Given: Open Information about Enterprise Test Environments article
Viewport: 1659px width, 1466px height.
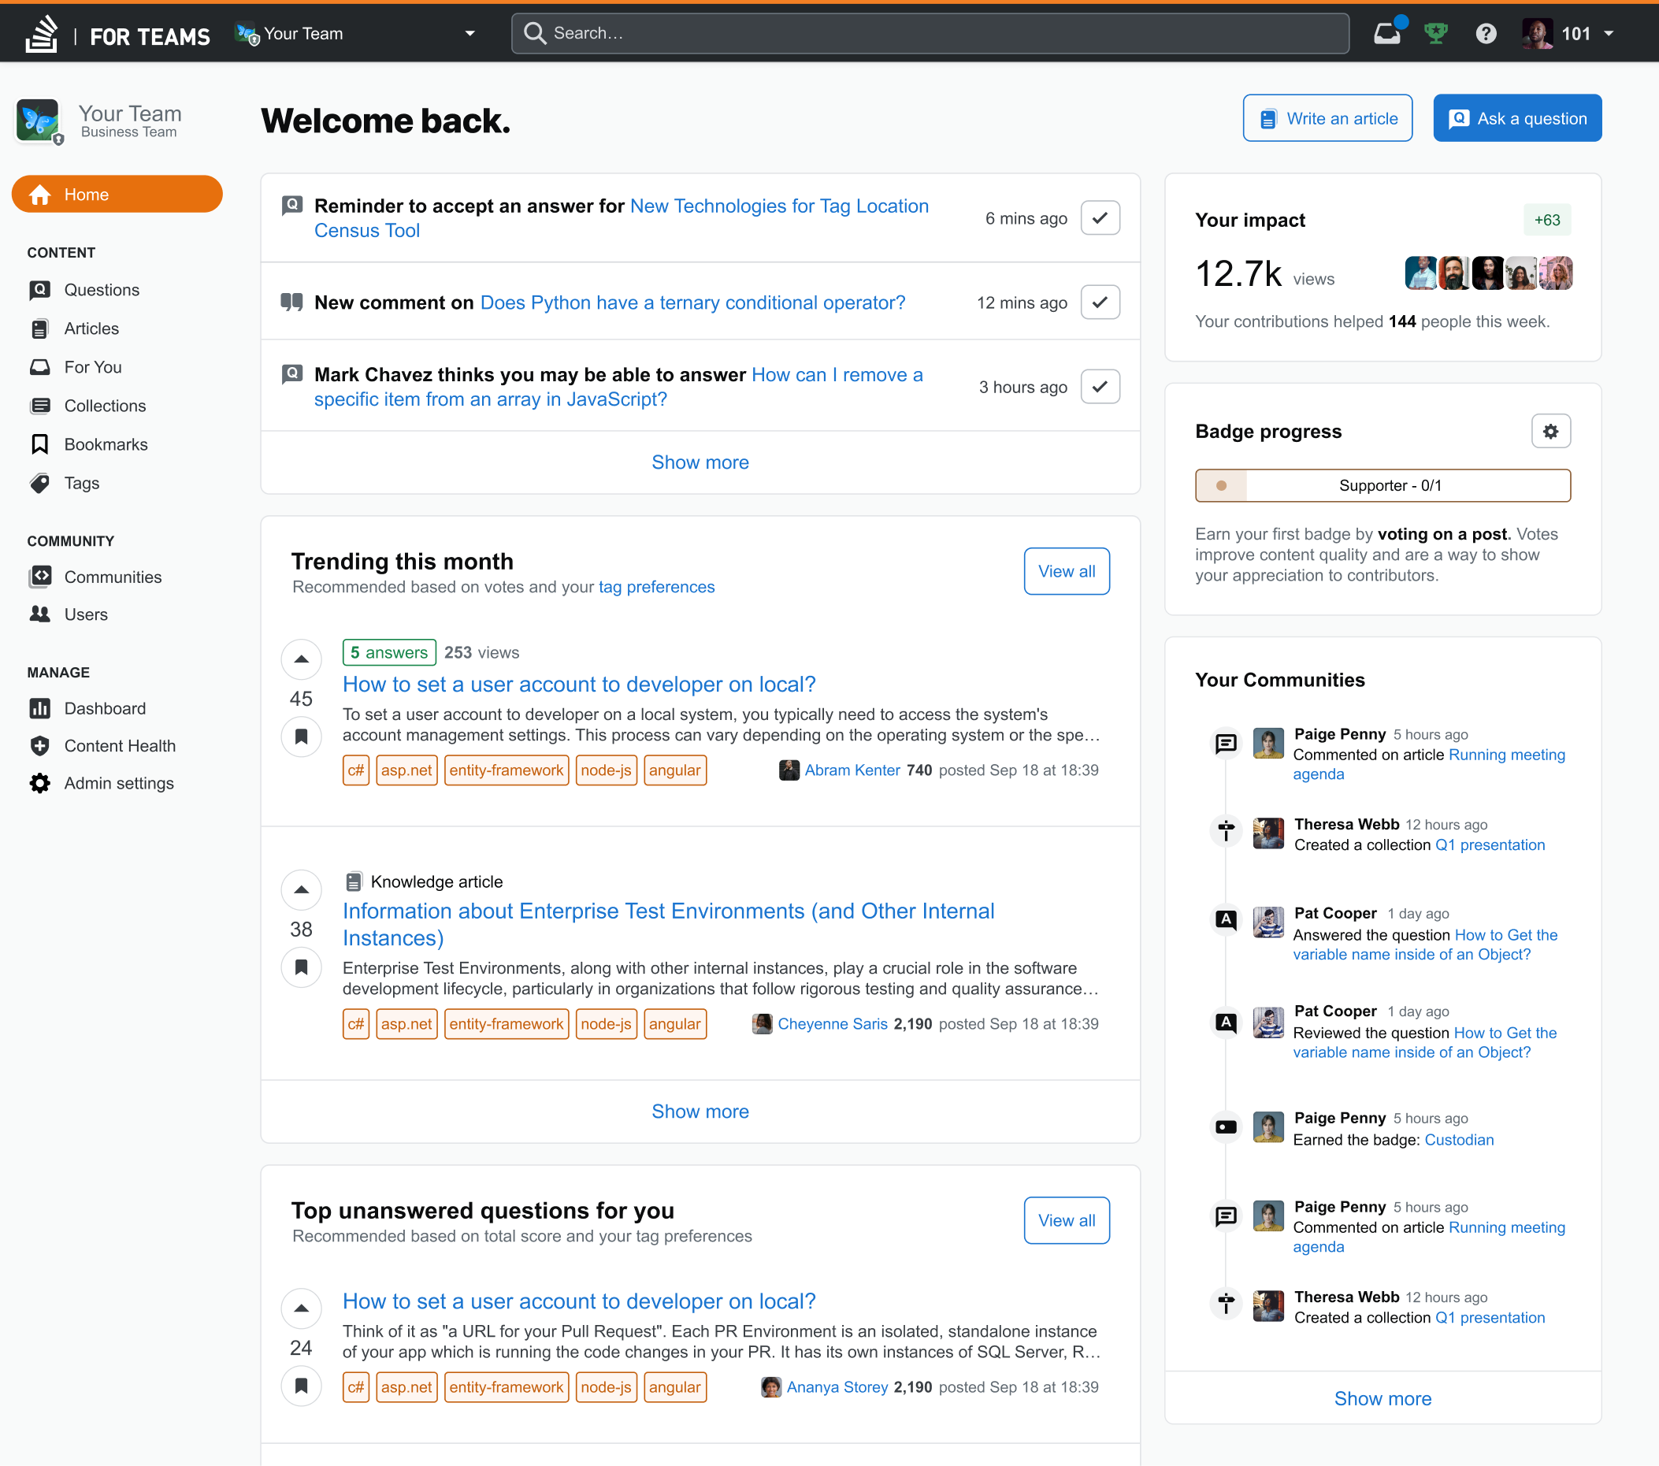Looking at the screenshot, I should [668, 925].
